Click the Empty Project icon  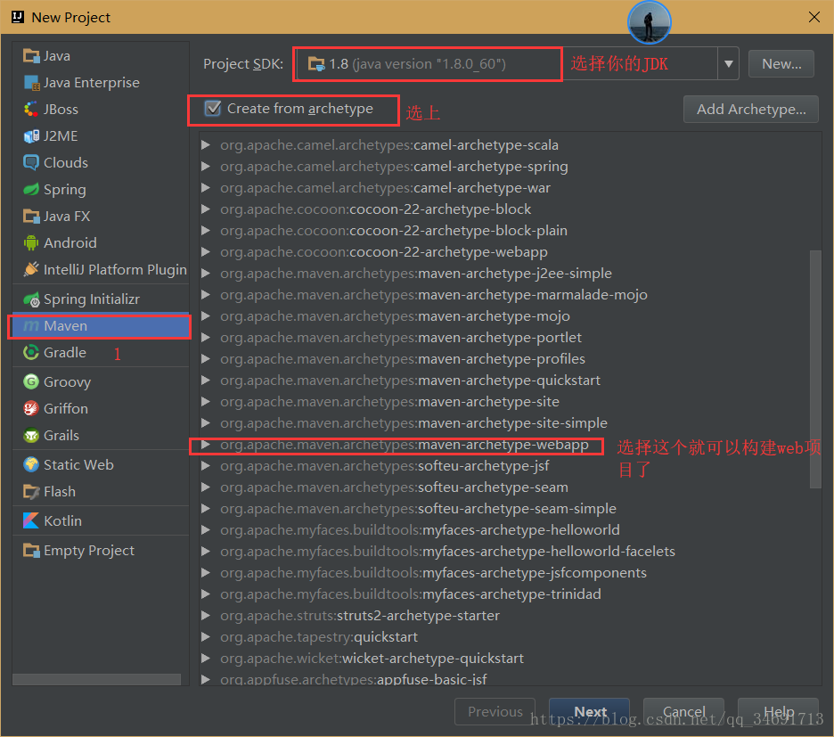pyautogui.click(x=31, y=550)
